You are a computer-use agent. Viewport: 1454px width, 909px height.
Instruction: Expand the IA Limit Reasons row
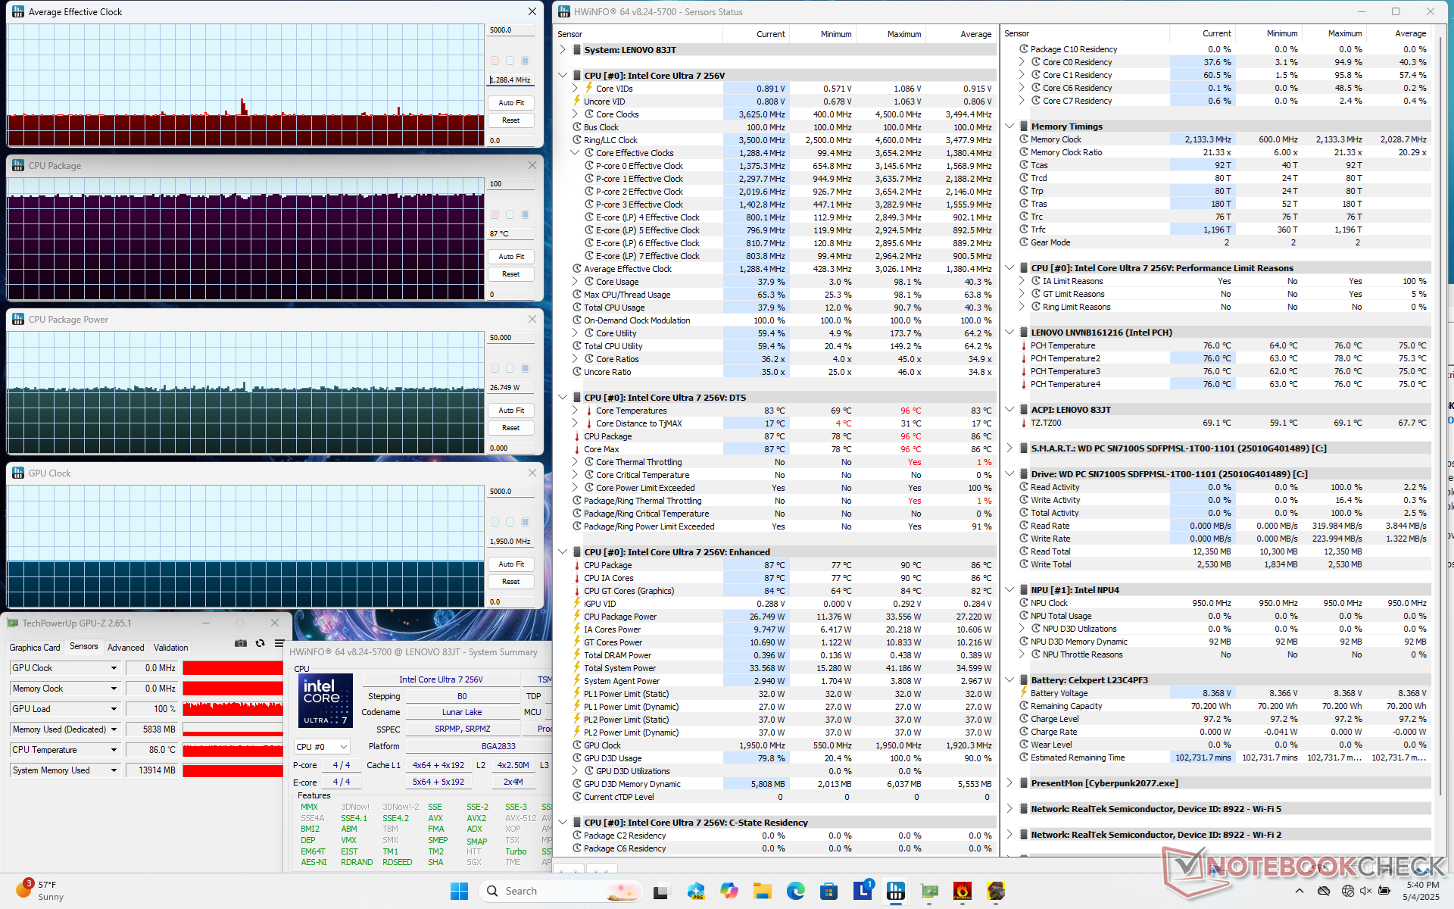tap(1022, 281)
